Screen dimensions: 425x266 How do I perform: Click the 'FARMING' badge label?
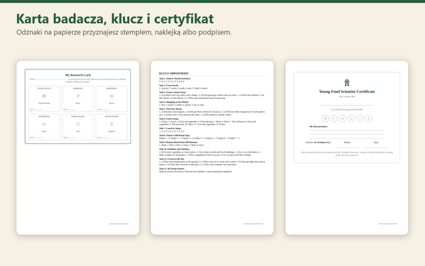[78, 88]
